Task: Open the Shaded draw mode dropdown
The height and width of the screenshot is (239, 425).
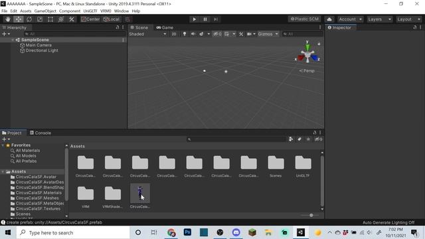Action: coord(147,34)
